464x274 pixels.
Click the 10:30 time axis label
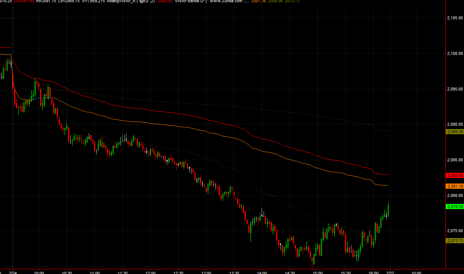pos(67,273)
